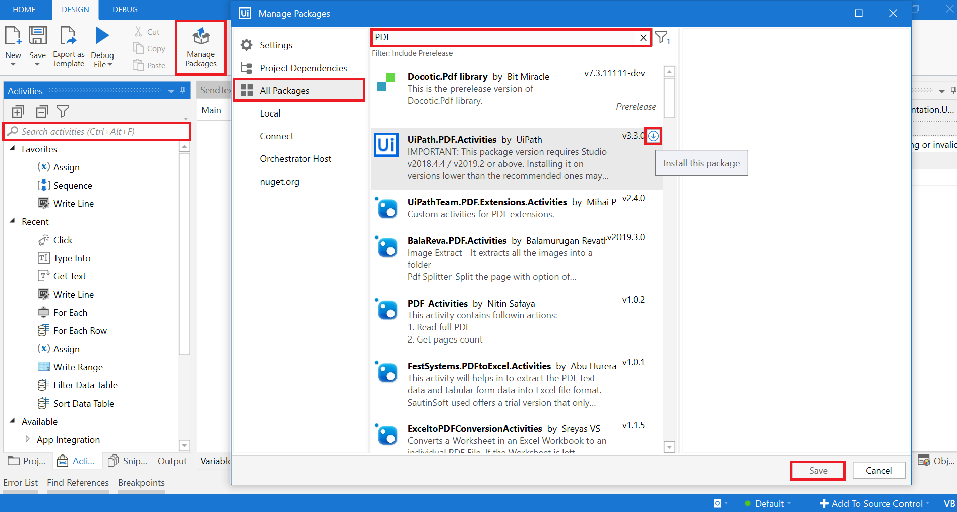This screenshot has height=512, width=957.
Task: Open the Project panel tab
Action: click(x=27, y=461)
